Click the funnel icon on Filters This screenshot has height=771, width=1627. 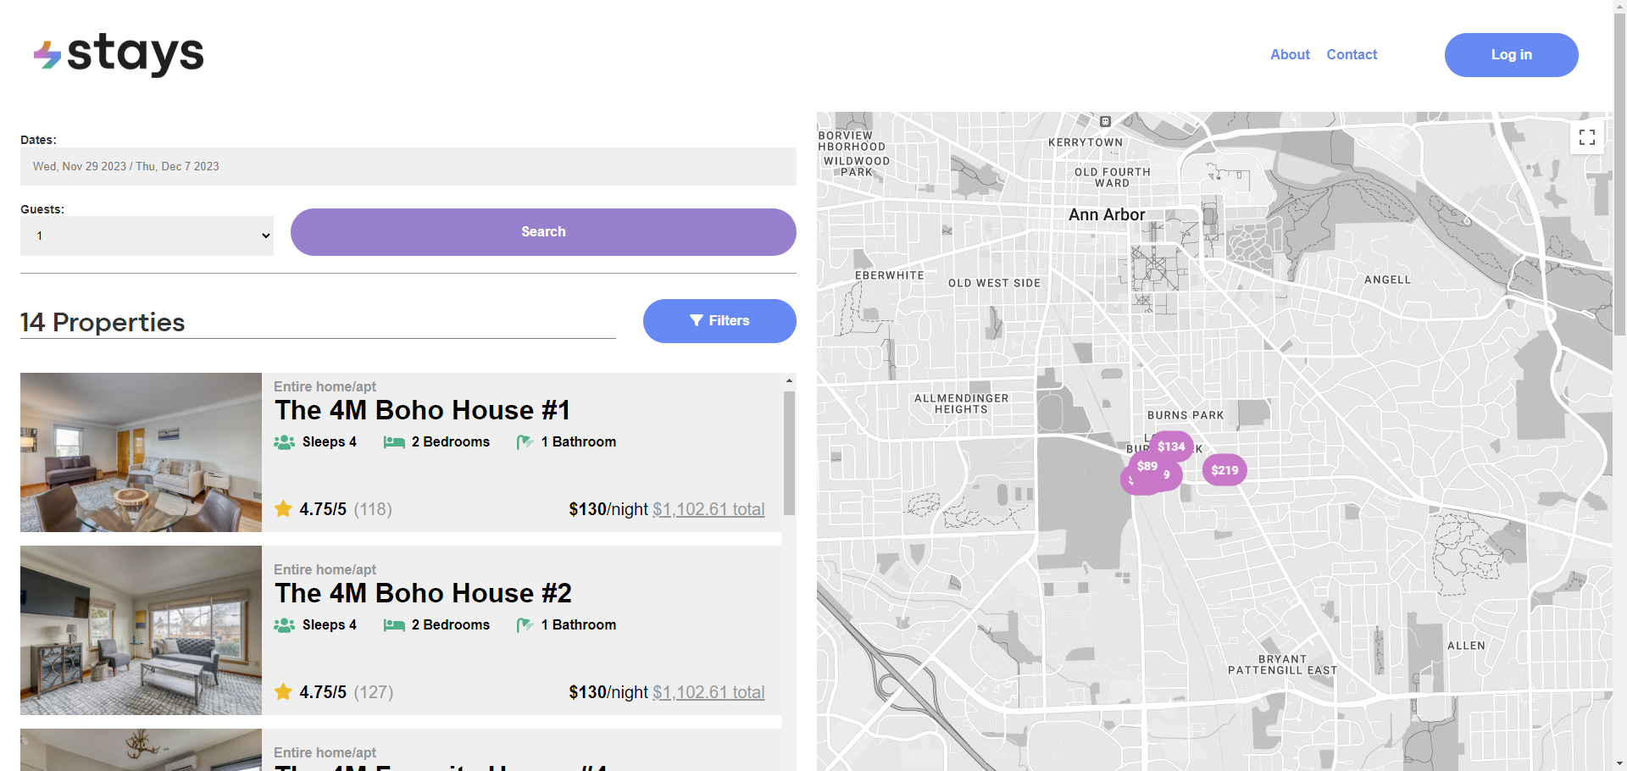(x=697, y=320)
